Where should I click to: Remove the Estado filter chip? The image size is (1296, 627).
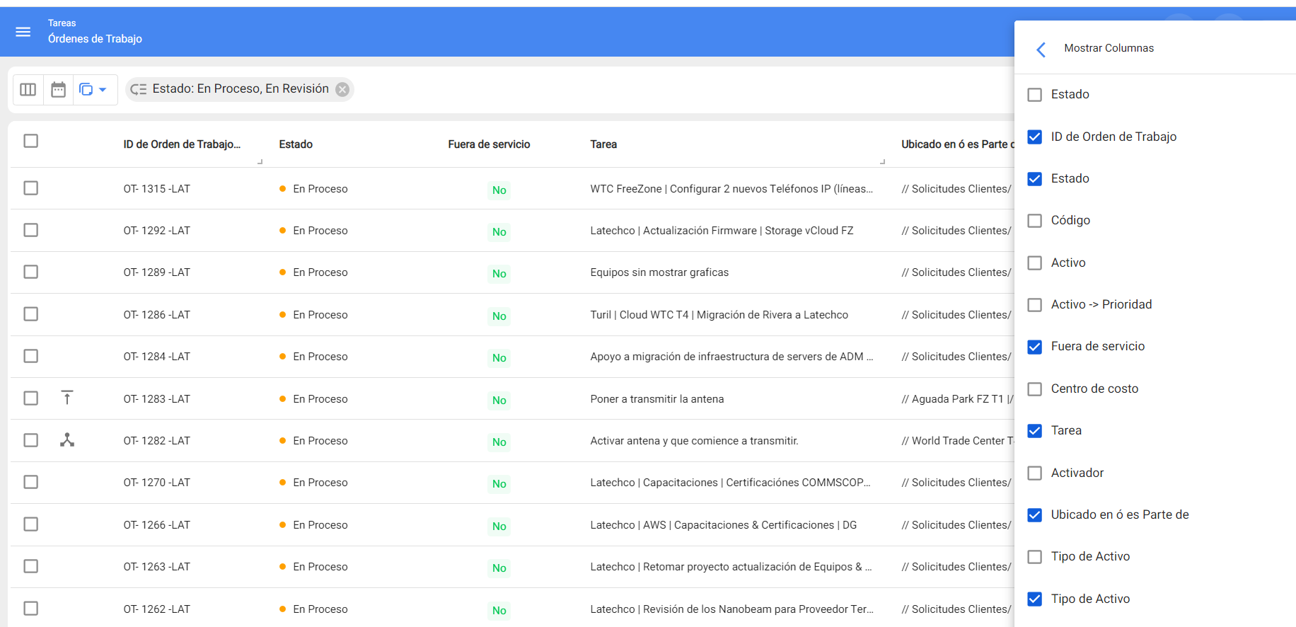click(x=342, y=89)
